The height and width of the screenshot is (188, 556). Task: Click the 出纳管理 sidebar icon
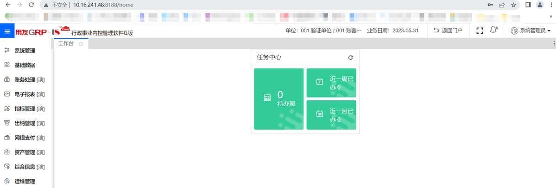point(7,123)
